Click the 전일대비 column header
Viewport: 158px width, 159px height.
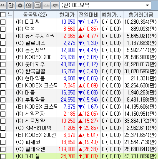tap(89, 15)
